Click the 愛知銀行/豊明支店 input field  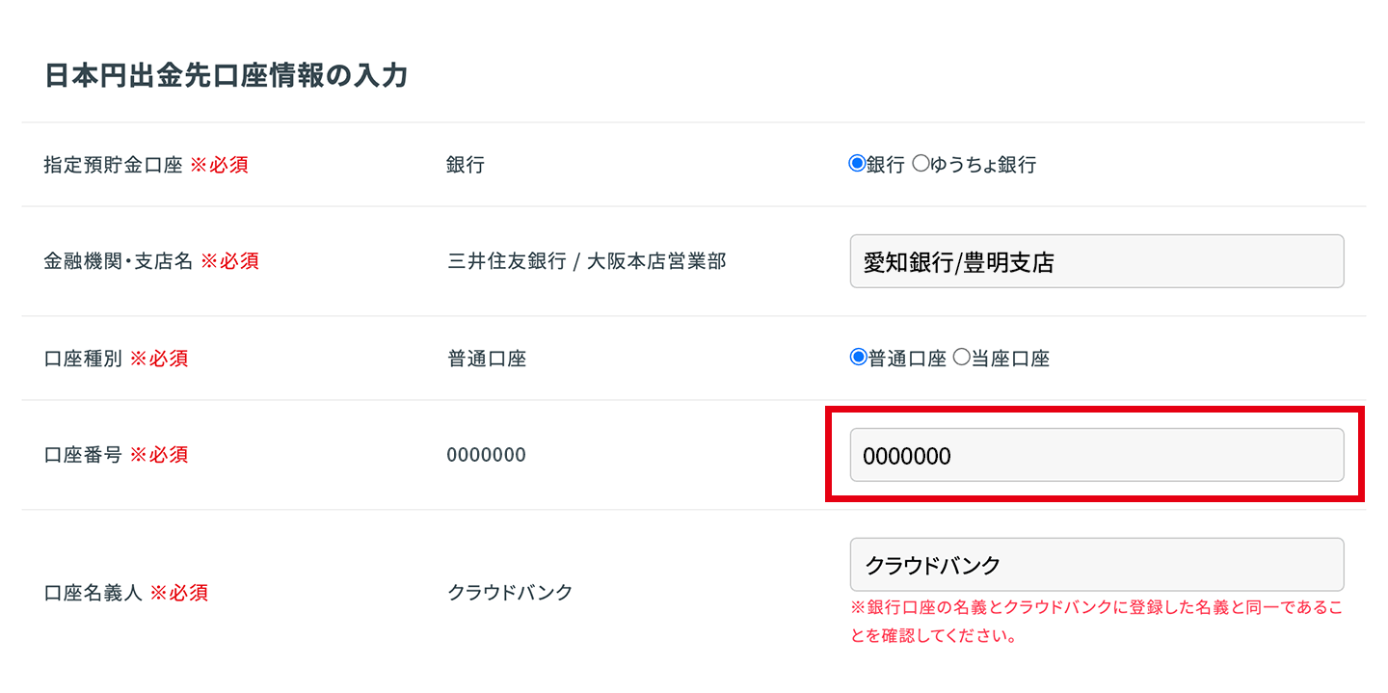click(1096, 261)
